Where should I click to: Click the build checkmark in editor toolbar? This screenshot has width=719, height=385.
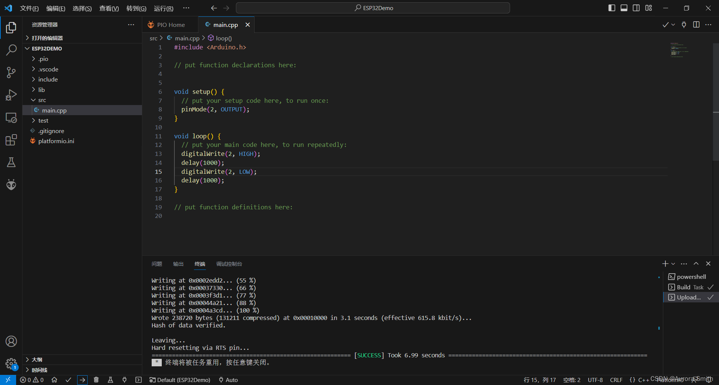[665, 25]
